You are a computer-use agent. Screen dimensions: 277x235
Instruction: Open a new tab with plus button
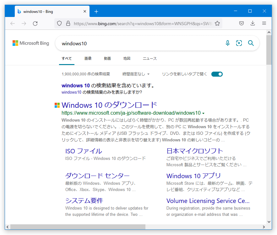click(96, 12)
